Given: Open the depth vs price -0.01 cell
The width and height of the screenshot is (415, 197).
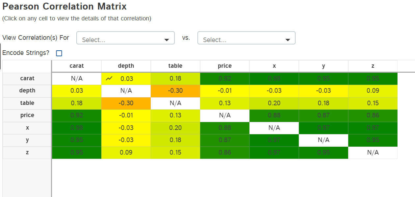Looking at the screenshot, I should click(x=225, y=90).
